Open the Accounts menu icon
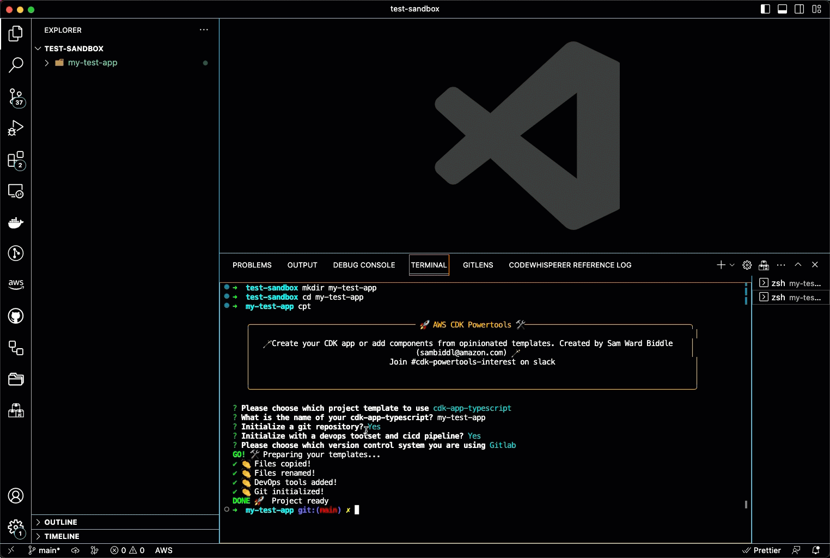 [x=16, y=496]
